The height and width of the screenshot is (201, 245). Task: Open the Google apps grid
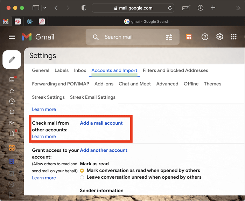pyautogui.click(x=234, y=37)
